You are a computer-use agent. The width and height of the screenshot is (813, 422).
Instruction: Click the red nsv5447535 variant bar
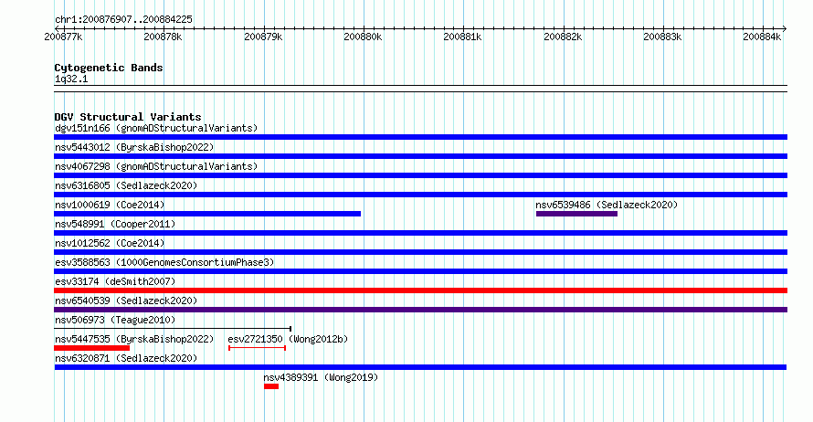pyautogui.click(x=91, y=348)
